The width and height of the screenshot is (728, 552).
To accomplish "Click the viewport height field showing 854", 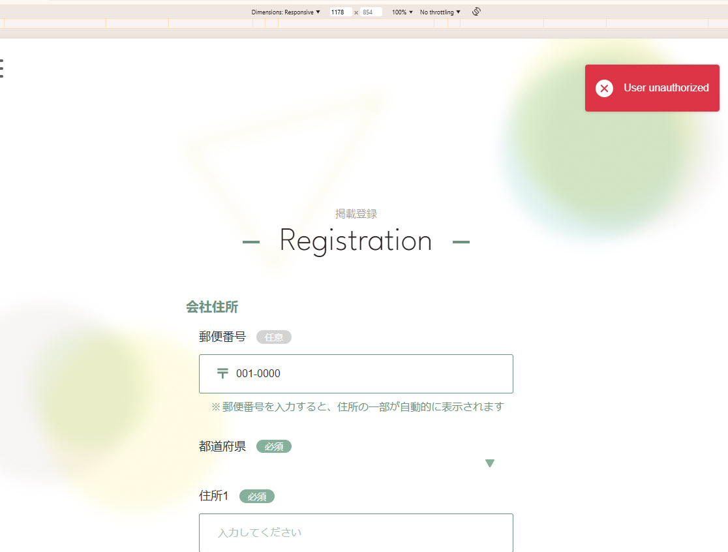I will (371, 12).
